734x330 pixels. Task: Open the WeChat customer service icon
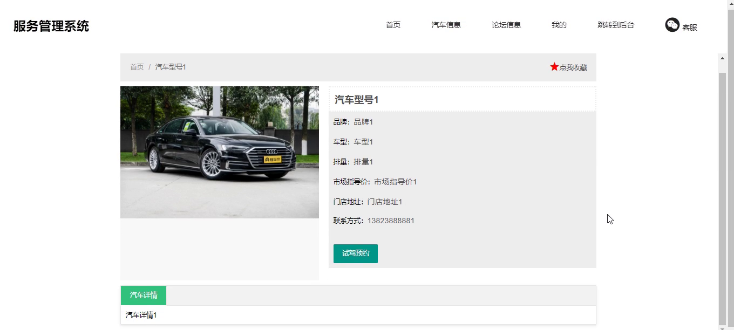pos(672,25)
